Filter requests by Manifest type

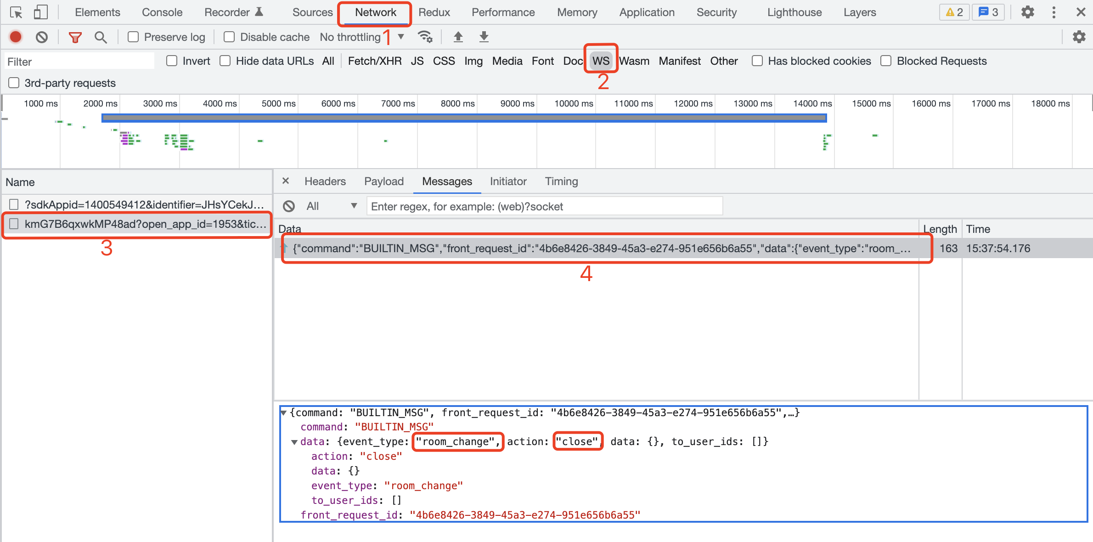[x=680, y=61]
